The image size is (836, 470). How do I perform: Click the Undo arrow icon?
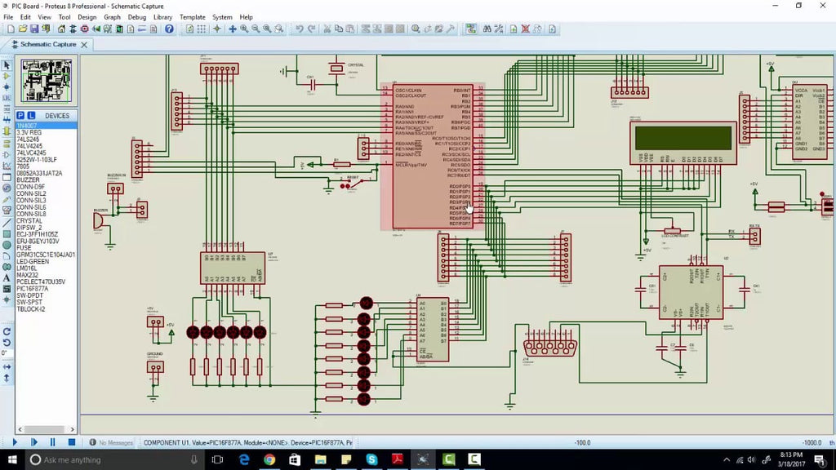pyautogui.click(x=299, y=29)
